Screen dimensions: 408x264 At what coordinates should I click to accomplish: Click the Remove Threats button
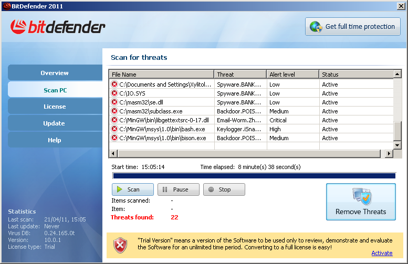(361, 202)
